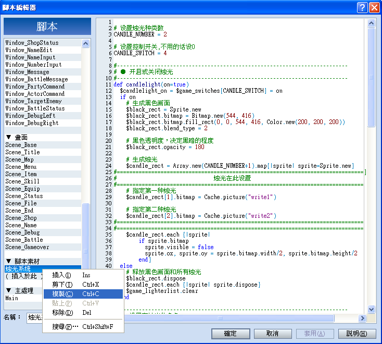This screenshot has height=344, width=382.
Task: Select Window_ShopStatus in script list
Action: click(43, 43)
